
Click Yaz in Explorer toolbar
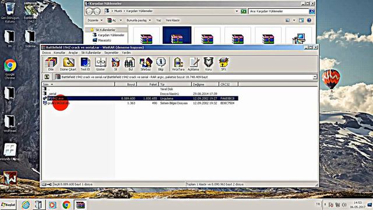coord(159,20)
